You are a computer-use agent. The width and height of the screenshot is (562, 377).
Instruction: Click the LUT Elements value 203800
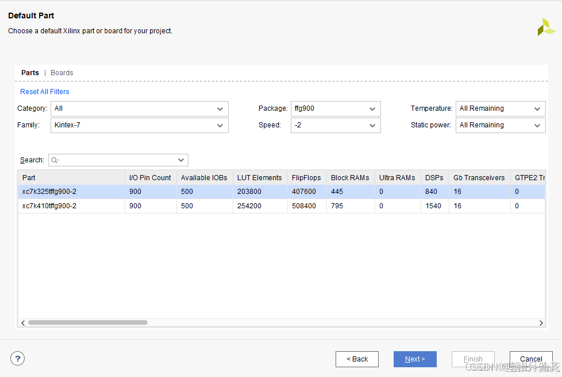[x=249, y=192]
